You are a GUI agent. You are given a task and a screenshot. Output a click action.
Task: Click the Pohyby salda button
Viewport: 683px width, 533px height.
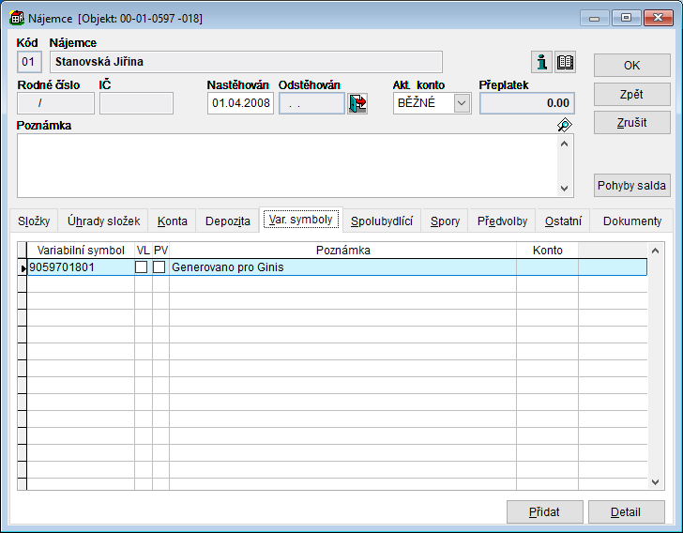pos(632,185)
